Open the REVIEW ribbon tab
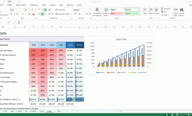This screenshot has width=192, height=116. 52,5
